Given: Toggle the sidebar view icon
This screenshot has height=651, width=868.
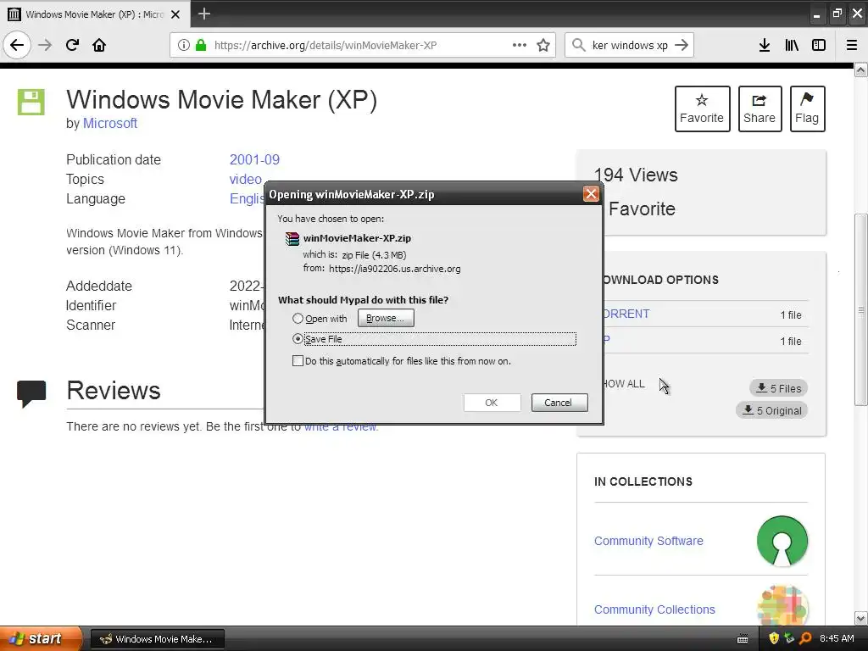Looking at the screenshot, I should point(819,45).
